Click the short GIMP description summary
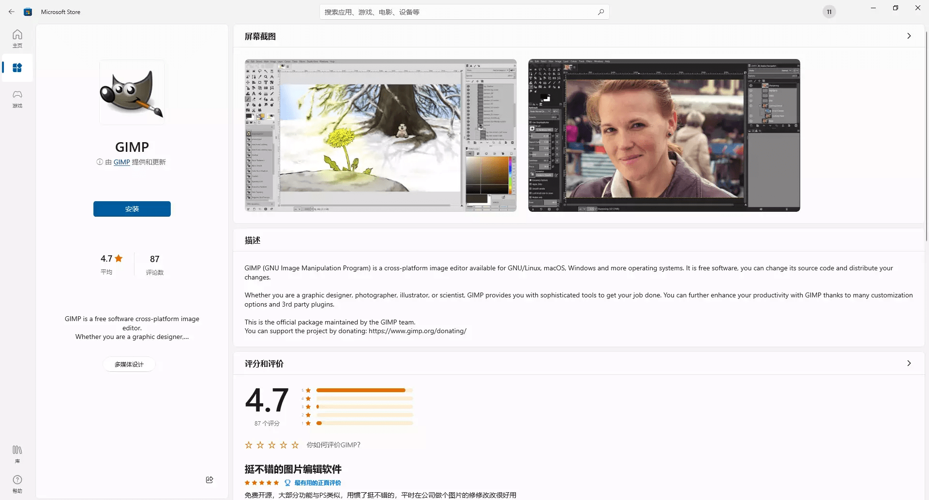The height and width of the screenshot is (500, 929). [132, 328]
